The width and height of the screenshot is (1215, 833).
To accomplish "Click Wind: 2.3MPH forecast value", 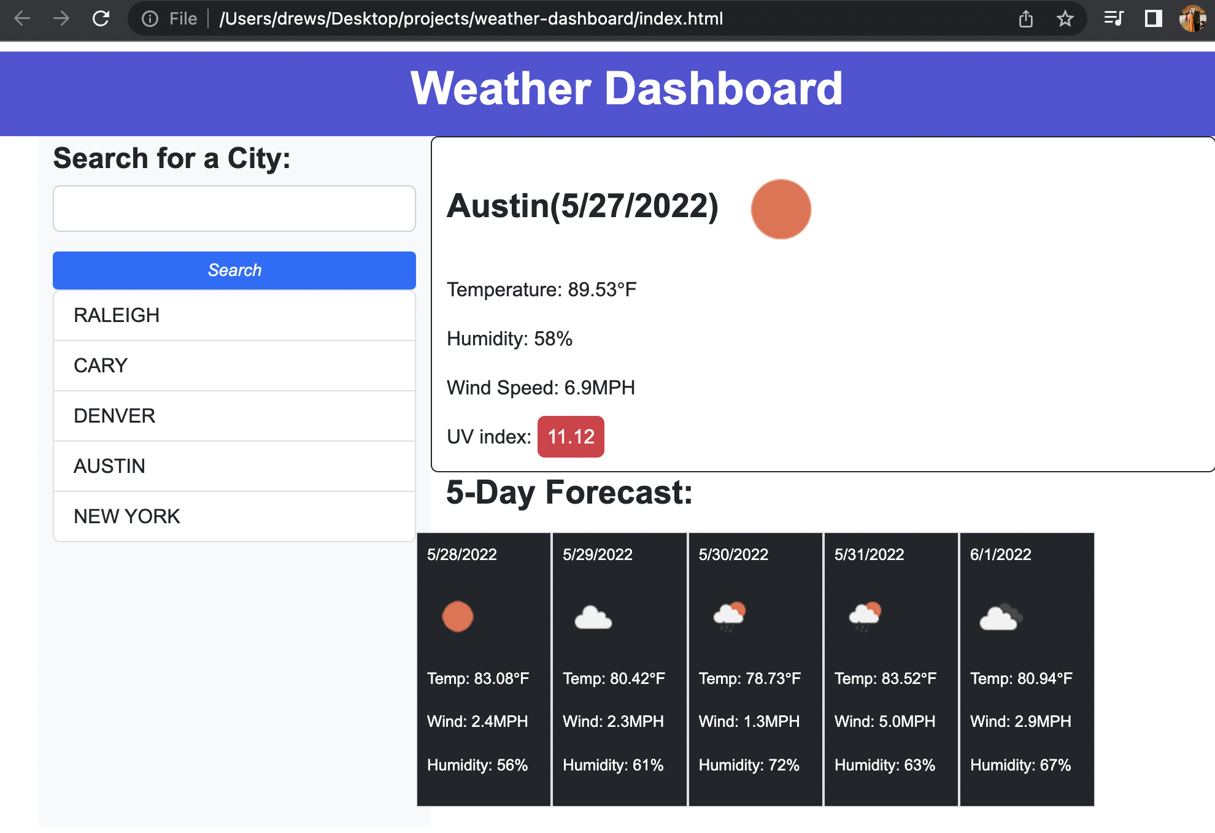I will [x=613, y=721].
